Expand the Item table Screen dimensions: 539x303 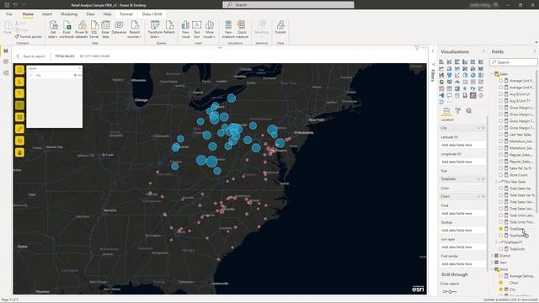click(x=493, y=263)
